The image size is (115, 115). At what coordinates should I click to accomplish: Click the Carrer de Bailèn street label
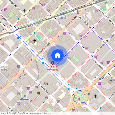(44, 89)
